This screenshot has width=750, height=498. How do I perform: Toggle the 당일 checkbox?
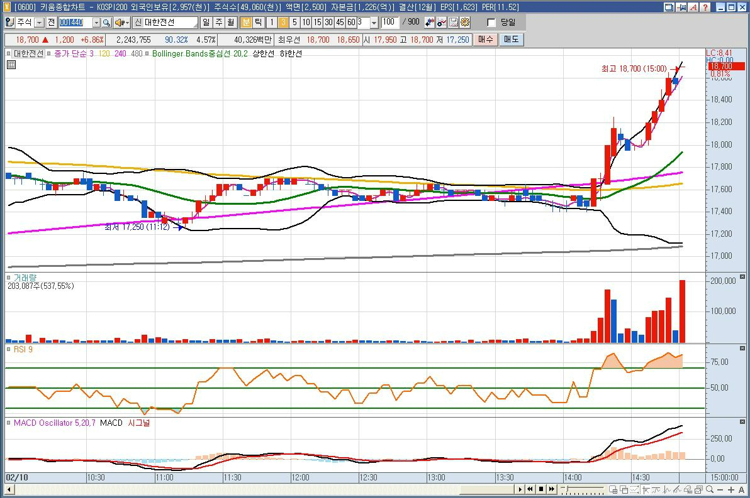[x=491, y=23]
